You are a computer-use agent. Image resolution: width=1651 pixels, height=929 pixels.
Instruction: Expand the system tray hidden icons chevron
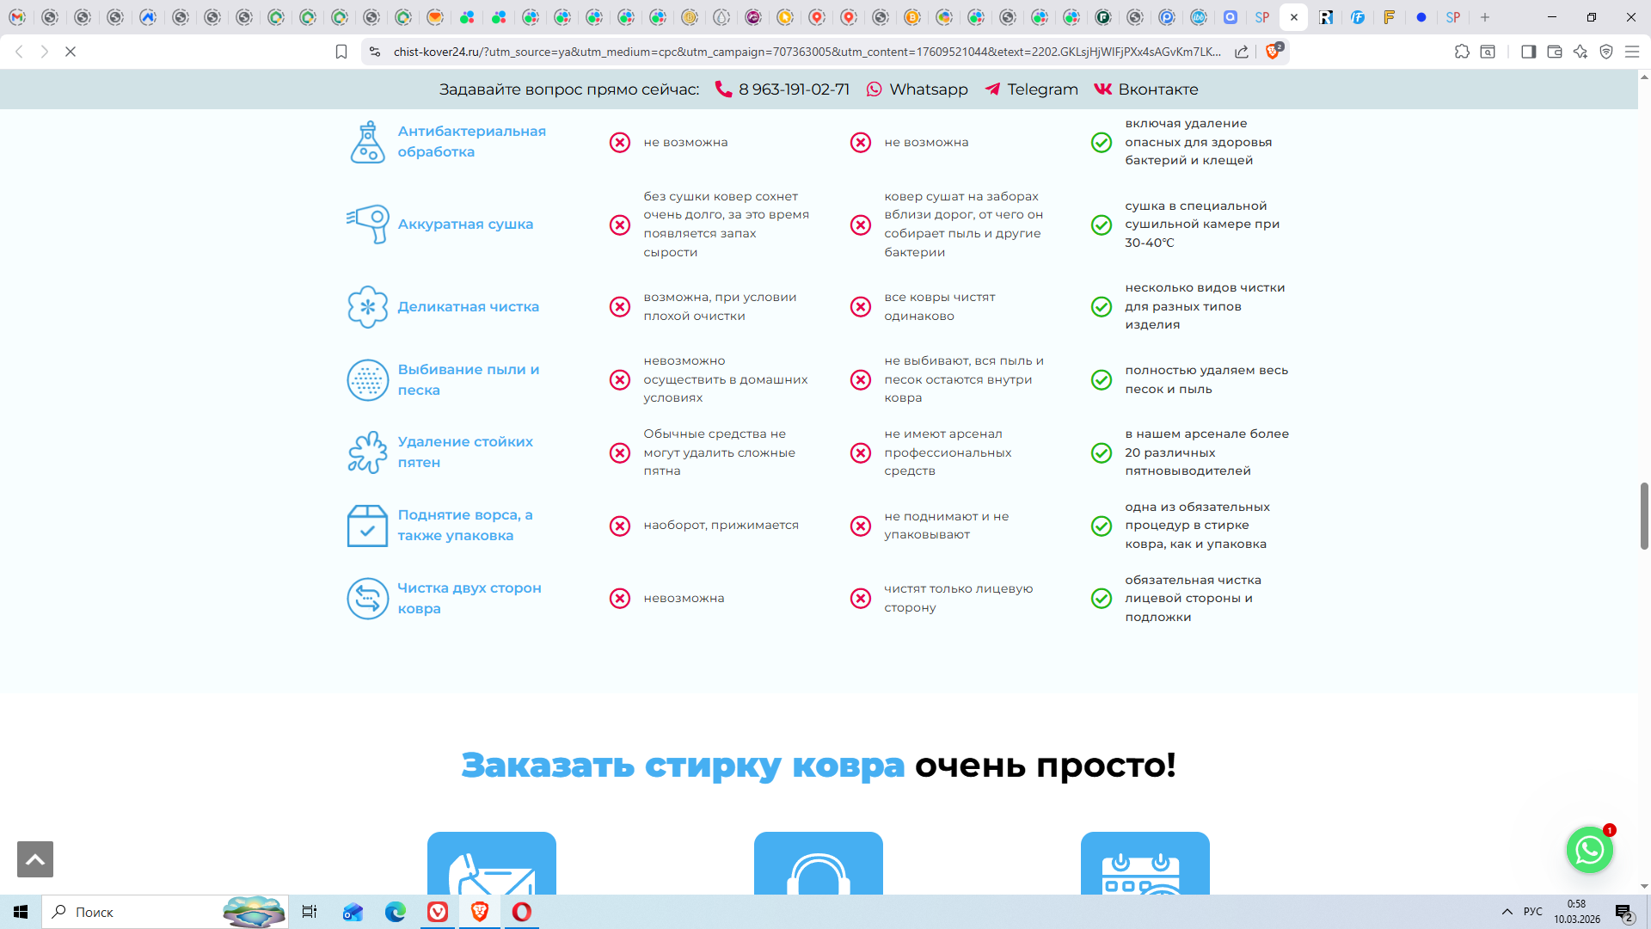pyautogui.click(x=1507, y=912)
